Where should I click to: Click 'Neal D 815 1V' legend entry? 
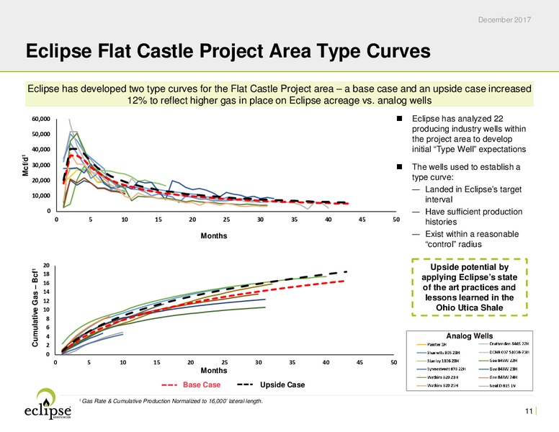coord(502,385)
